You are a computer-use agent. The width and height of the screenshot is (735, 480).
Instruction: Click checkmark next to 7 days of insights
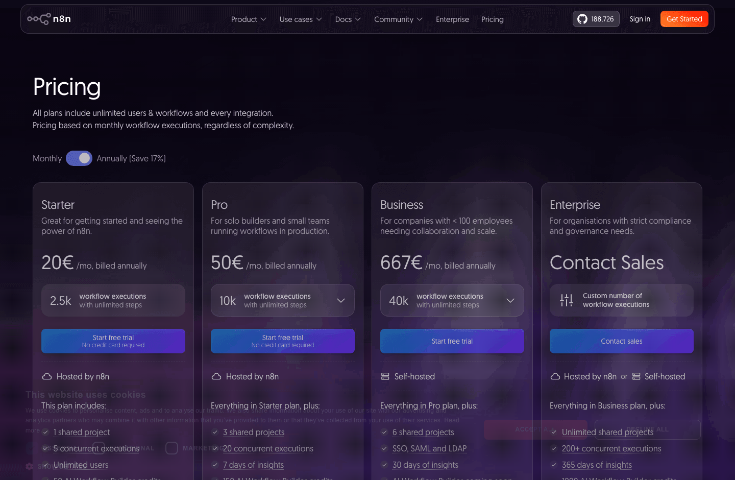pos(215,465)
